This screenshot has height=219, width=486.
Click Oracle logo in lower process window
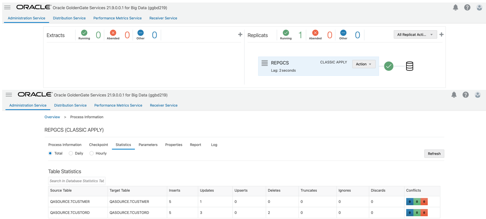(x=35, y=94)
